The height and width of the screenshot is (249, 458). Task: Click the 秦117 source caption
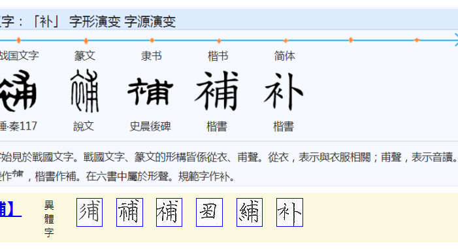(x=18, y=126)
